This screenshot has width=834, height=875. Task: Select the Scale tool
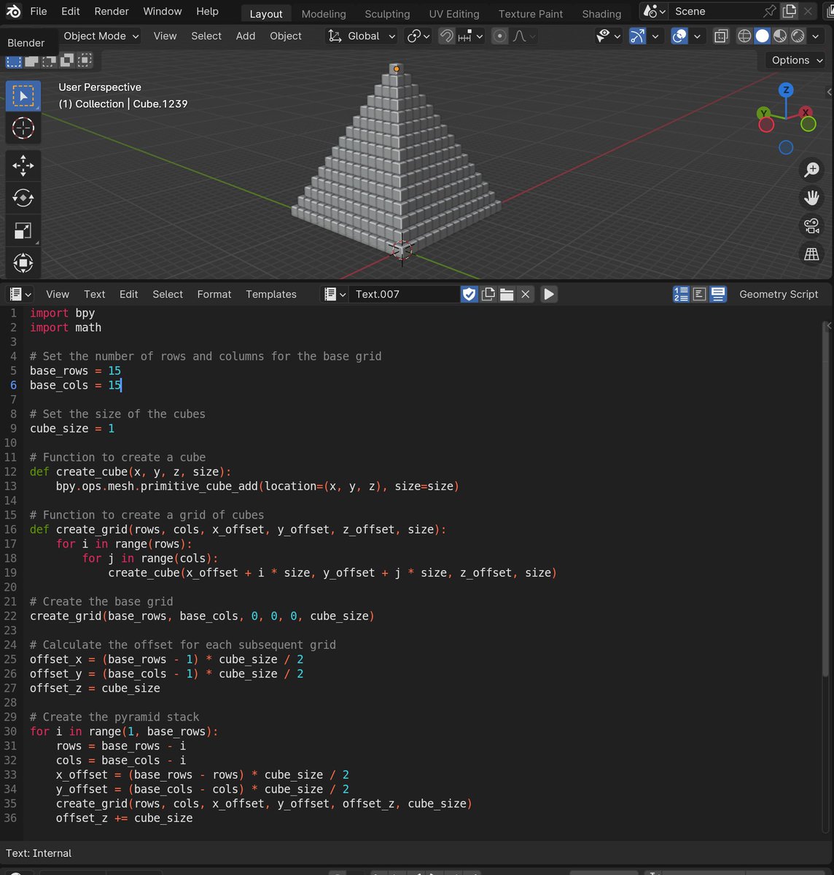(x=23, y=230)
